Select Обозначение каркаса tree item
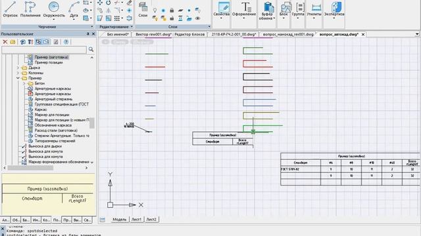 pyautogui.click(x=53, y=125)
